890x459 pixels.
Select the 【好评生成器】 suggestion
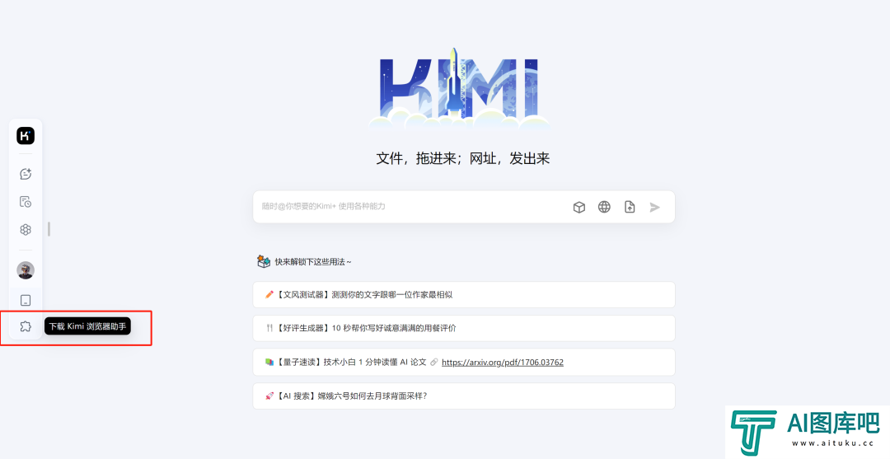click(464, 328)
